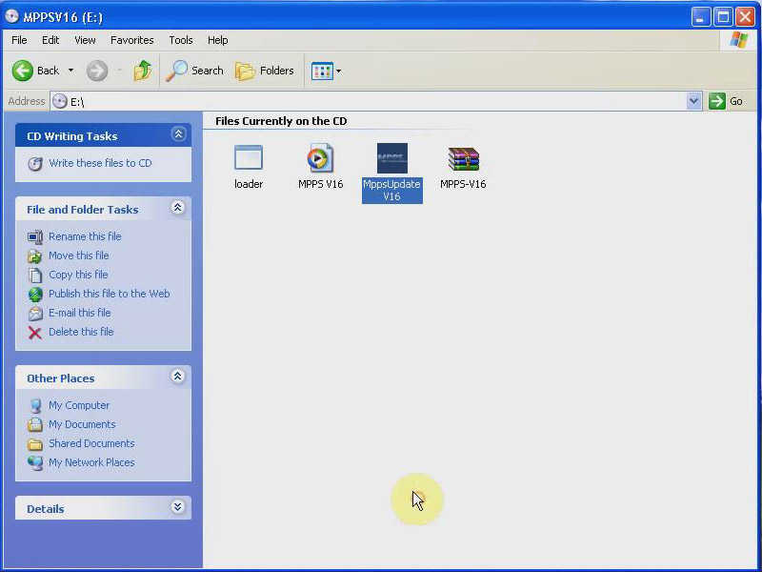762x572 pixels.
Task: Open the Views dropdown arrow
Action: 339,71
